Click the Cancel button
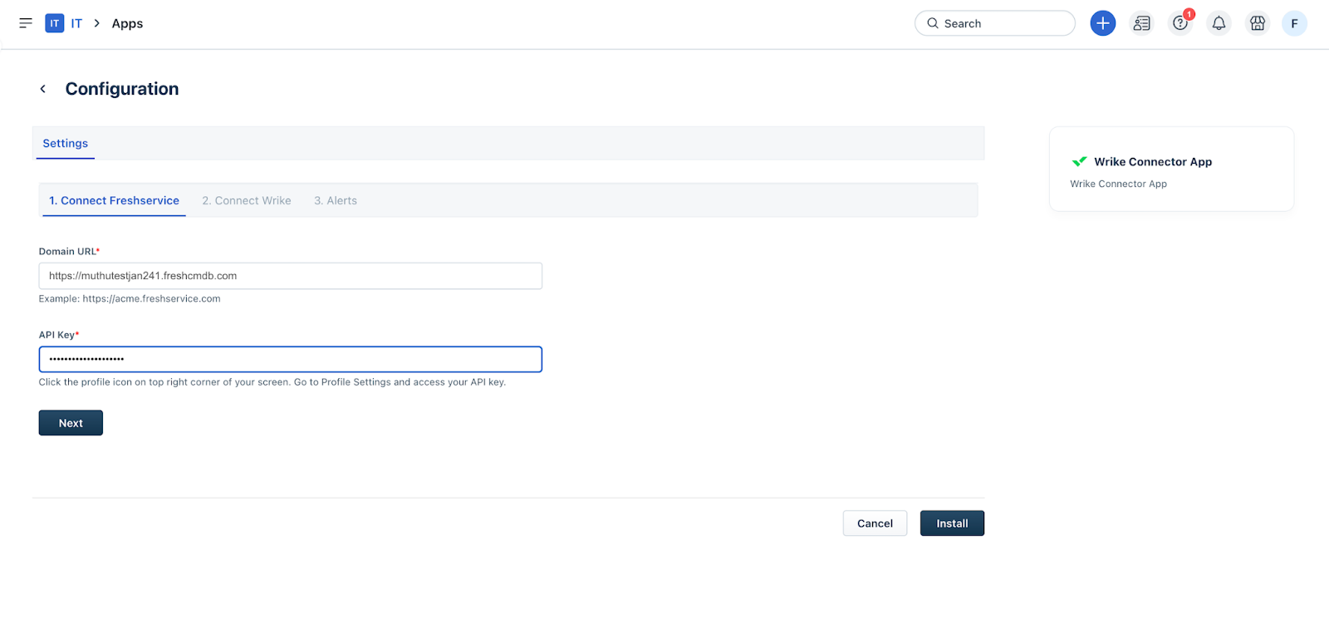 coord(875,523)
